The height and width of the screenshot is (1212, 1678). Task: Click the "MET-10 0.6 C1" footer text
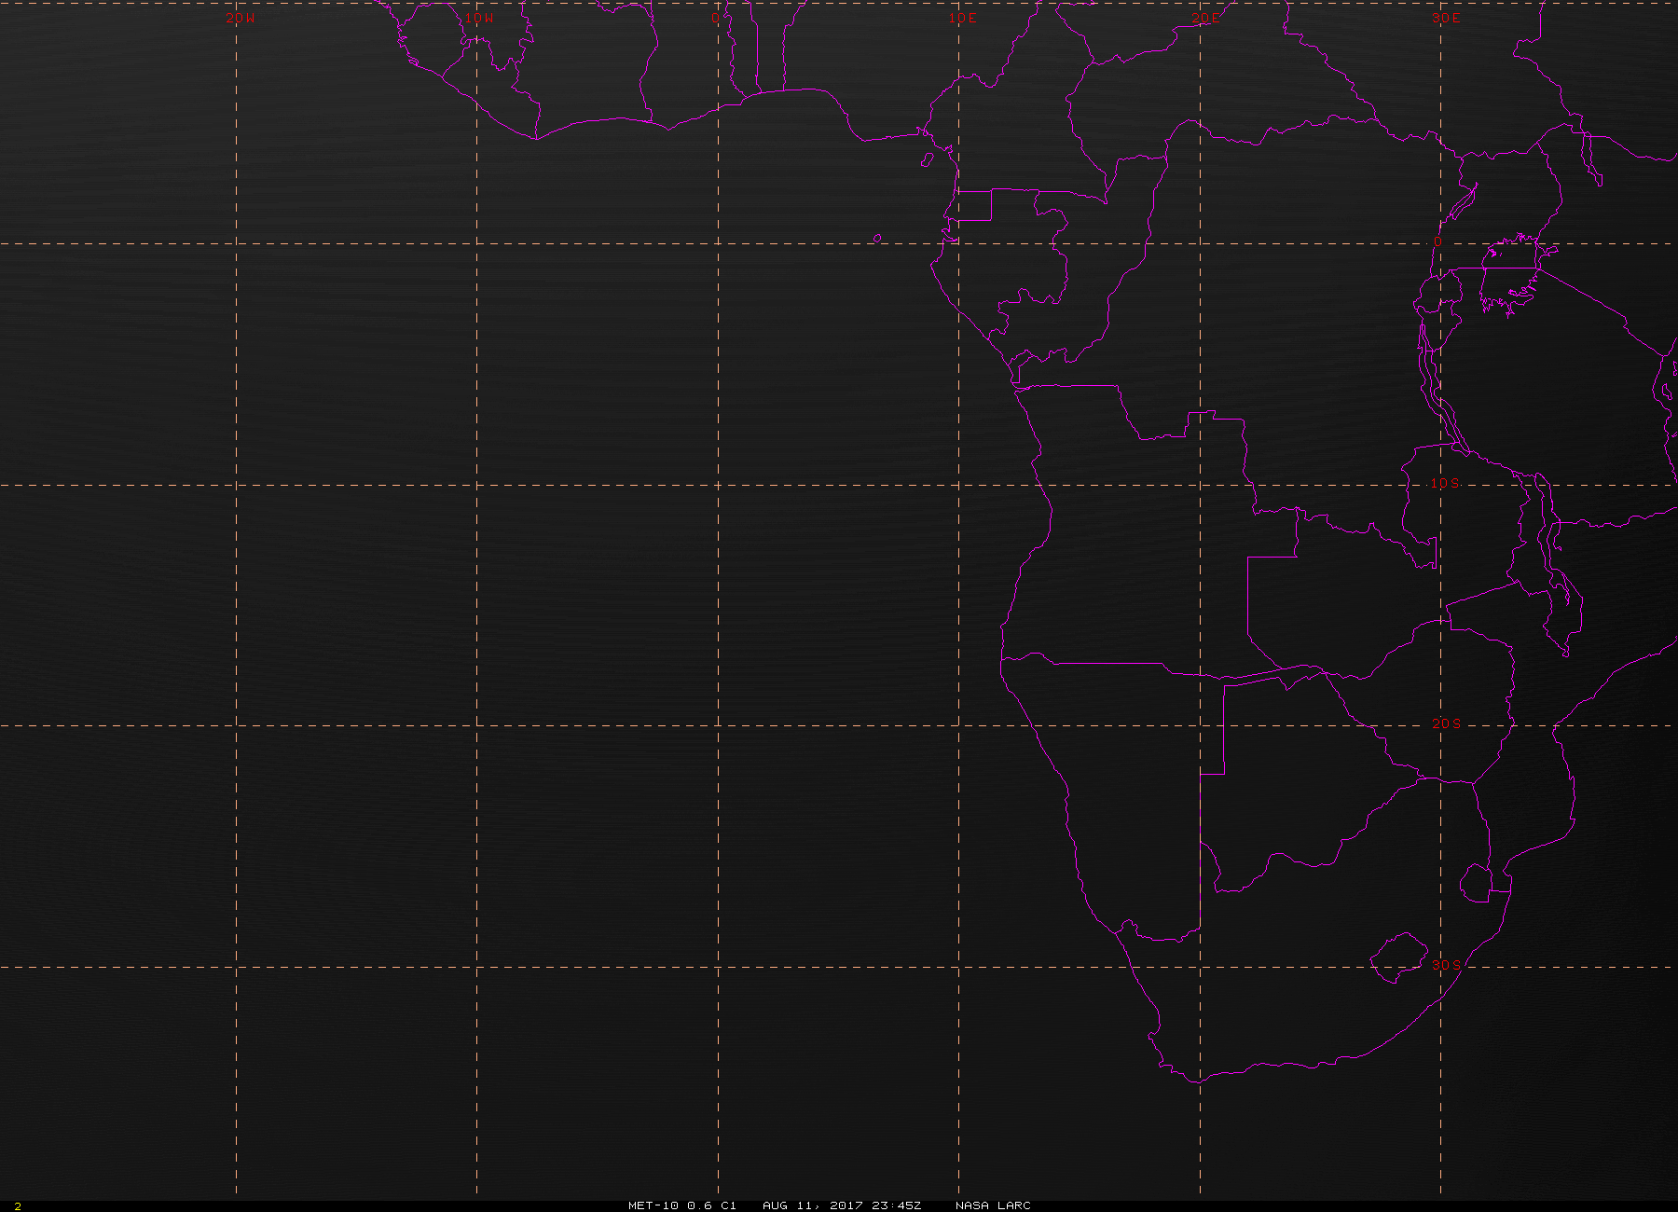[682, 1205]
